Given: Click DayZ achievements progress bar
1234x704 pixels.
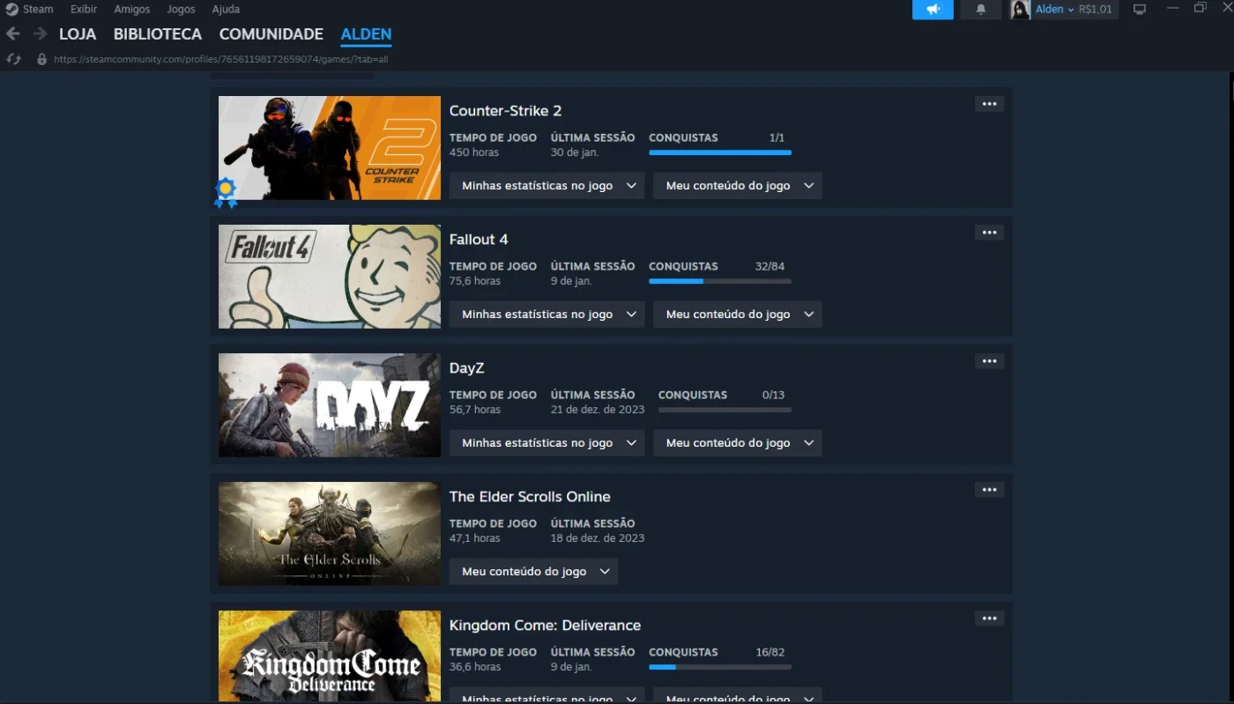Looking at the screenshot, I should pos(725,410).
